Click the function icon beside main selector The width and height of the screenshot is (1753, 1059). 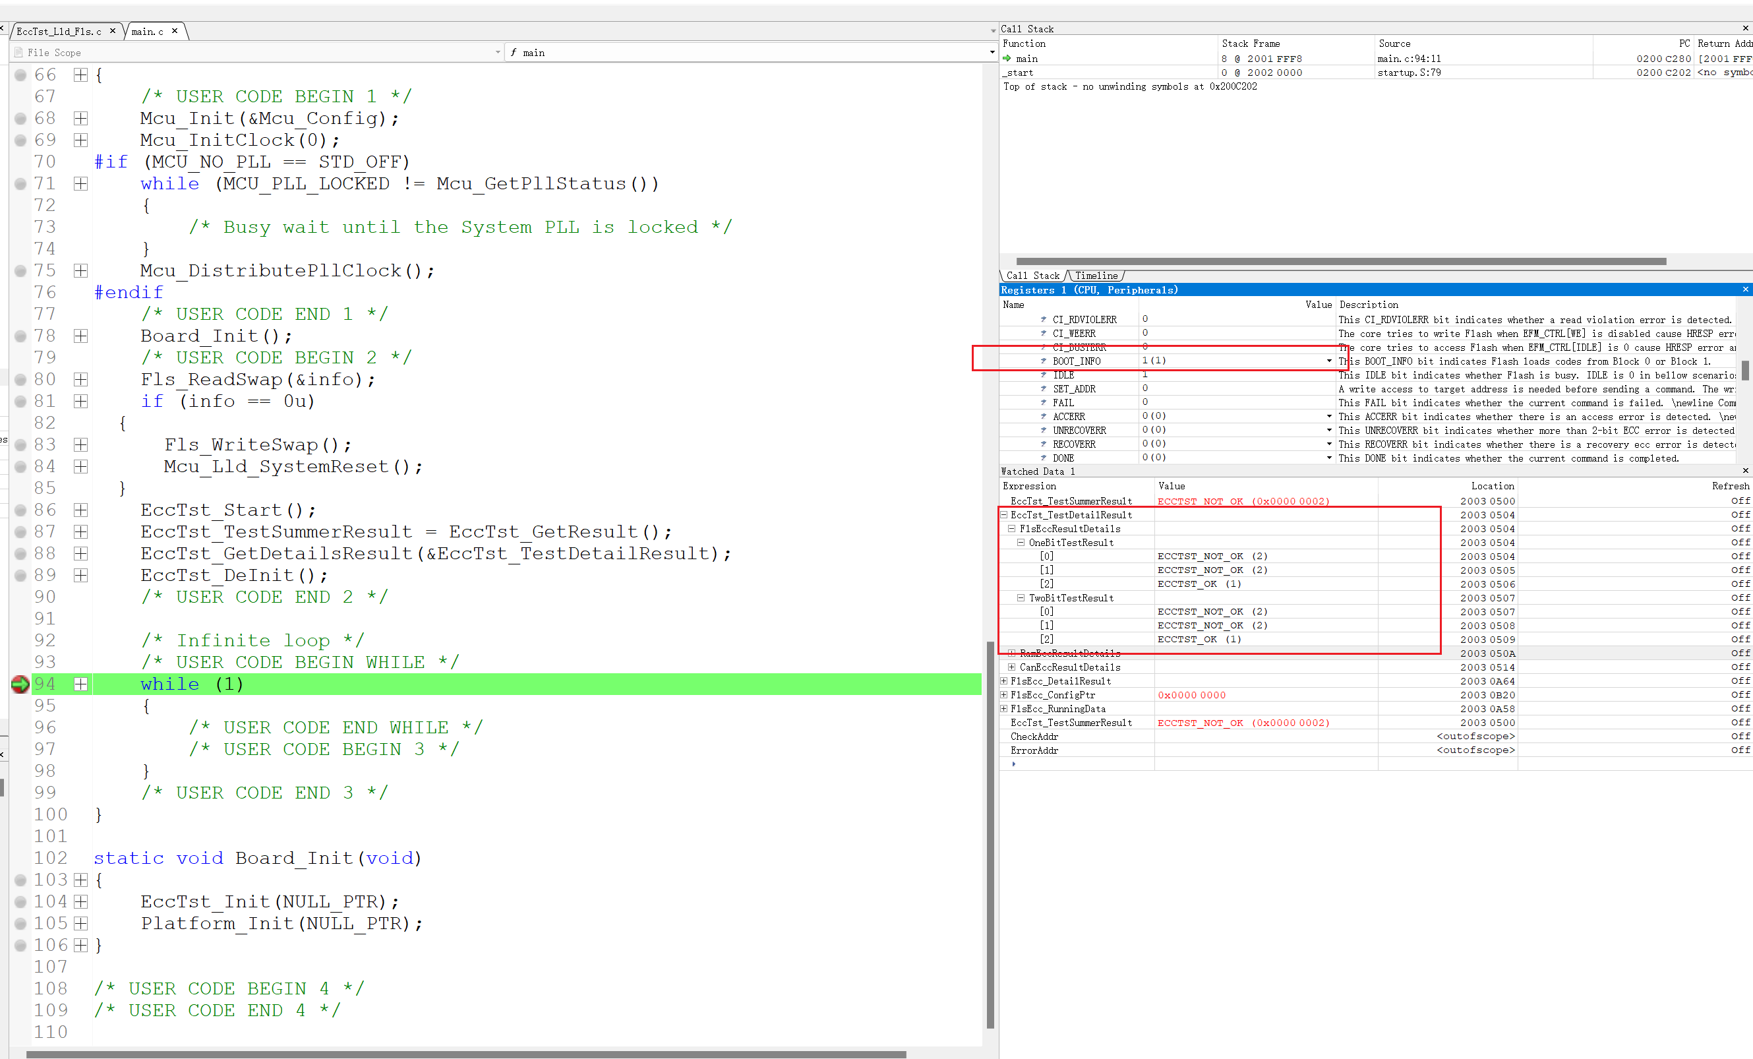513,52
